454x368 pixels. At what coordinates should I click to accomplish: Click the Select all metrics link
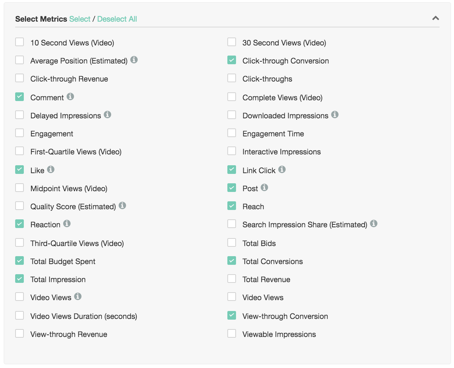point(80,19)
